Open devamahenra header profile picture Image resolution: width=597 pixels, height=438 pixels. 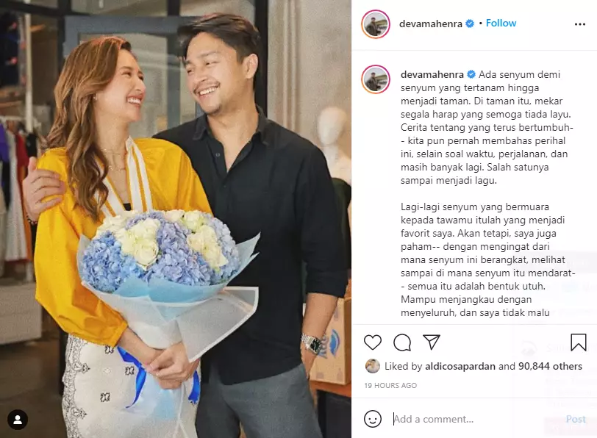376,24
